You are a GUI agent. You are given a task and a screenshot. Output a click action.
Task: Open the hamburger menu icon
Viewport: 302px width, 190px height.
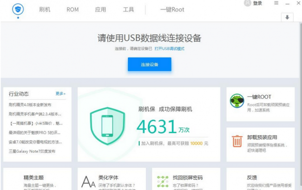[276, 3]
